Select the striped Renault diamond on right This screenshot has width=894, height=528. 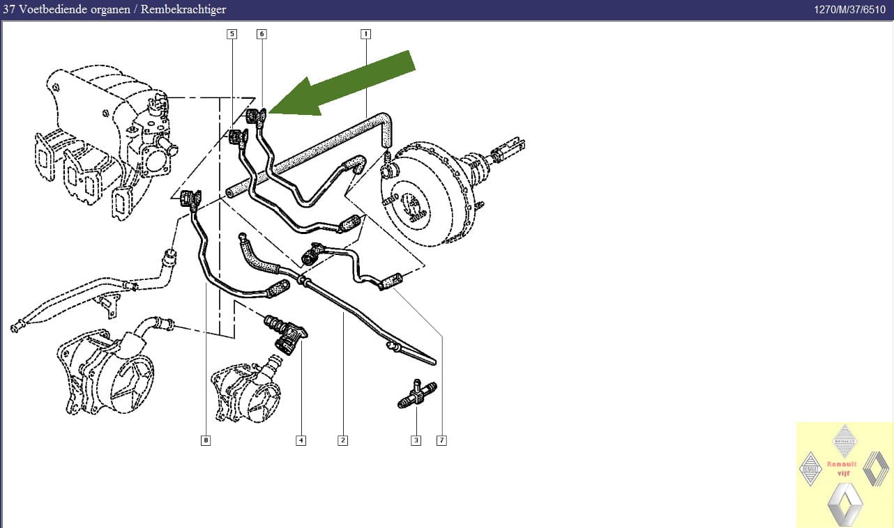[x=877, y=468]
